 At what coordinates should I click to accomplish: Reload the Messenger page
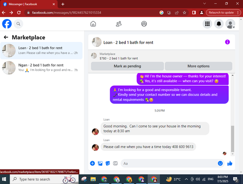[x=19, y=13]
